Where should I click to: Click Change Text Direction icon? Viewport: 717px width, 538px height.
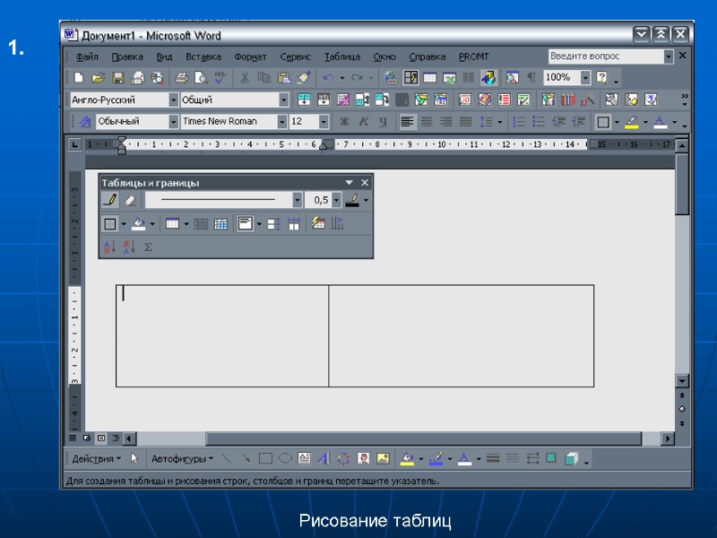tap(338, 223)
